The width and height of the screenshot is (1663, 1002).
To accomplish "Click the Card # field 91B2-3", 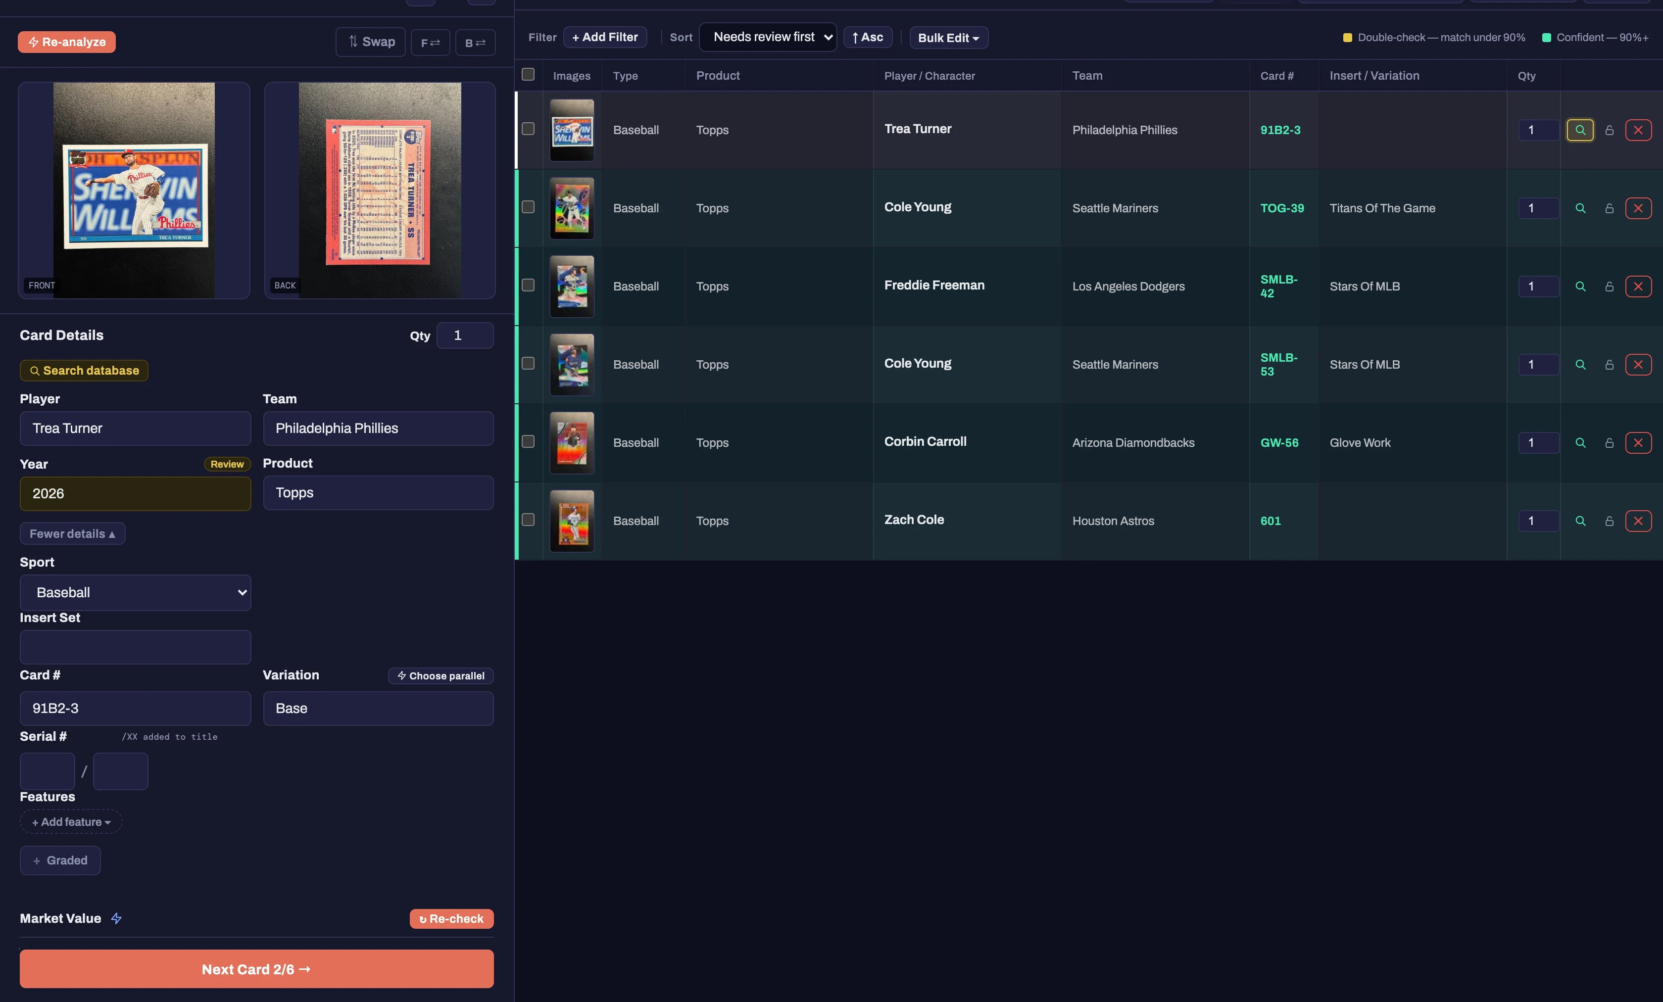I will (x=136, y=709).
